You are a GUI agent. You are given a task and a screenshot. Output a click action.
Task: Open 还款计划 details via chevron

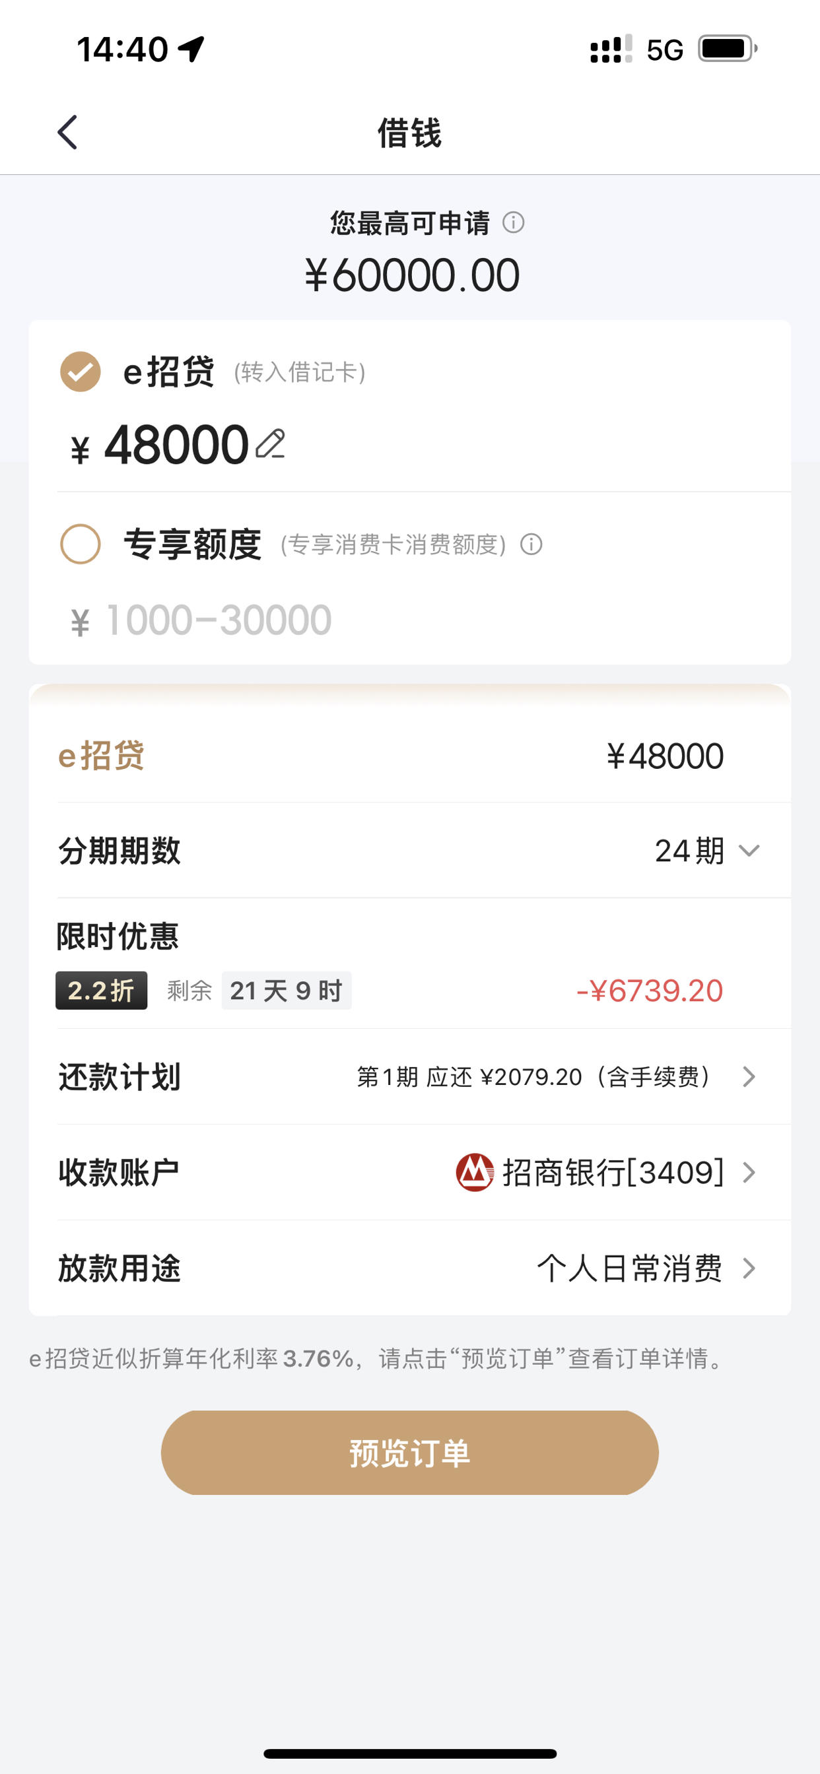tap(749, 1076)
